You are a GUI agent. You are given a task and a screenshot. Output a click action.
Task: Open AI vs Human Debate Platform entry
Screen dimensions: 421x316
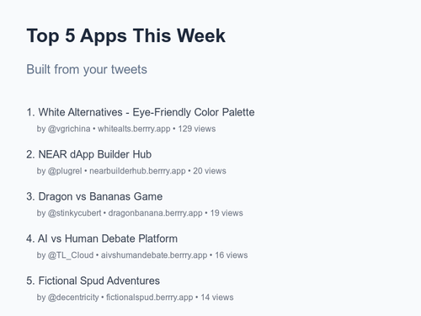tap(102, 238)
